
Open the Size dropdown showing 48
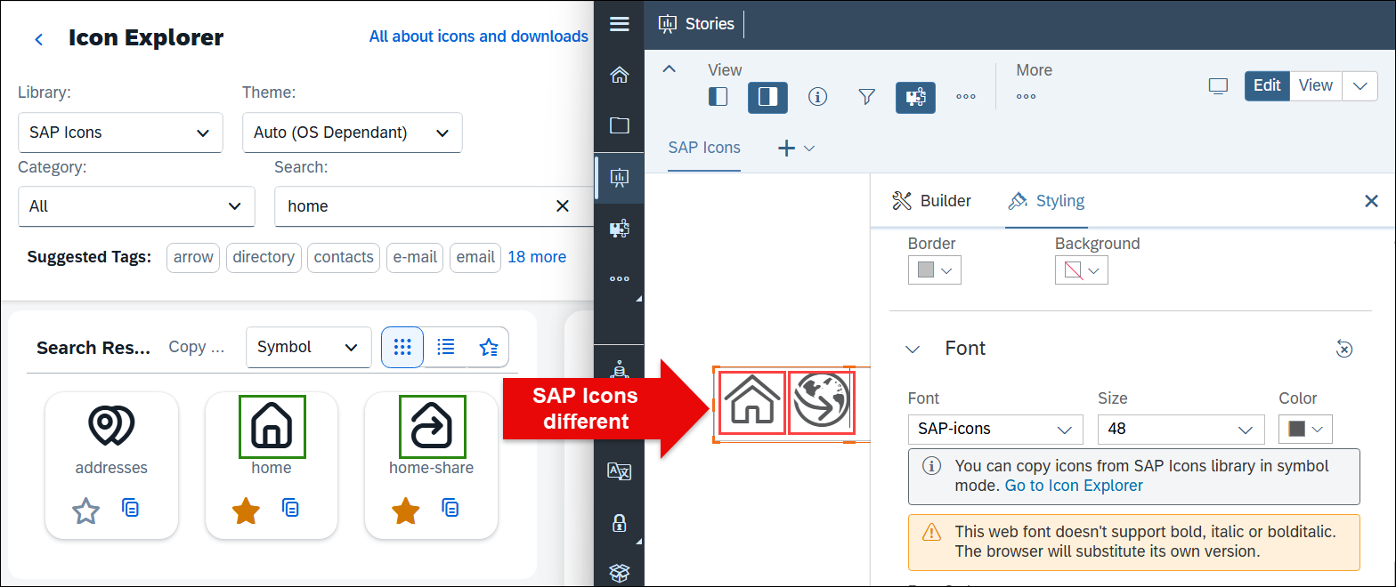click(1181, 429)
